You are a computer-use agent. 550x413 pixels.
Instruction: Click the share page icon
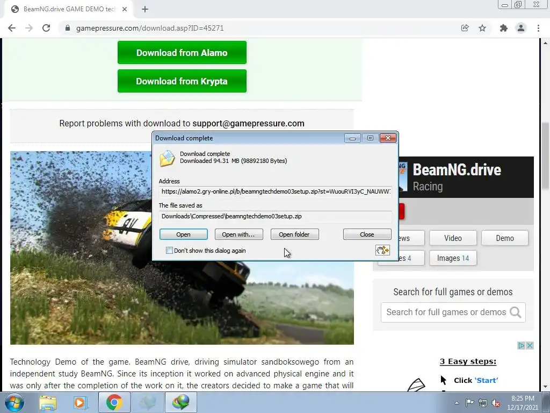pos(465,28)
